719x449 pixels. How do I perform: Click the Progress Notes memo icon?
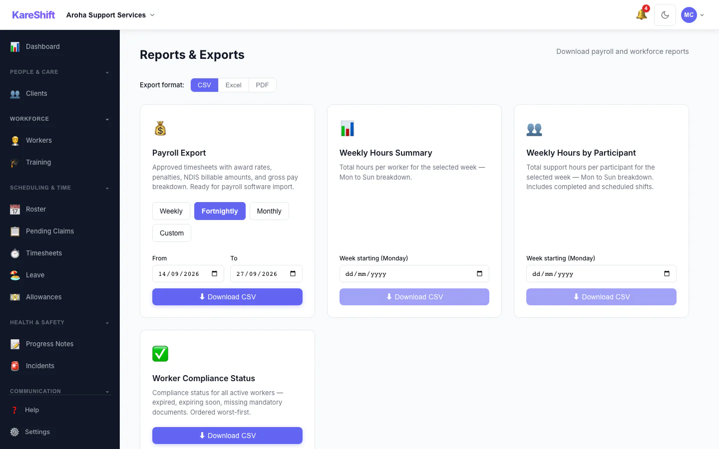click(15, 344)
